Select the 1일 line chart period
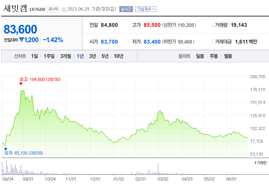This screenshot has width=269, height=186. (x=35, y=56)
